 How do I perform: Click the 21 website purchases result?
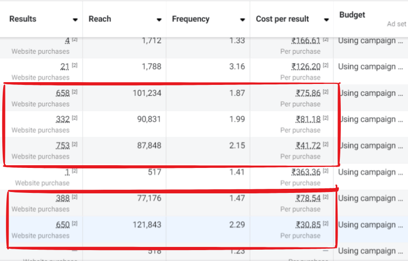tap(65, 67)
